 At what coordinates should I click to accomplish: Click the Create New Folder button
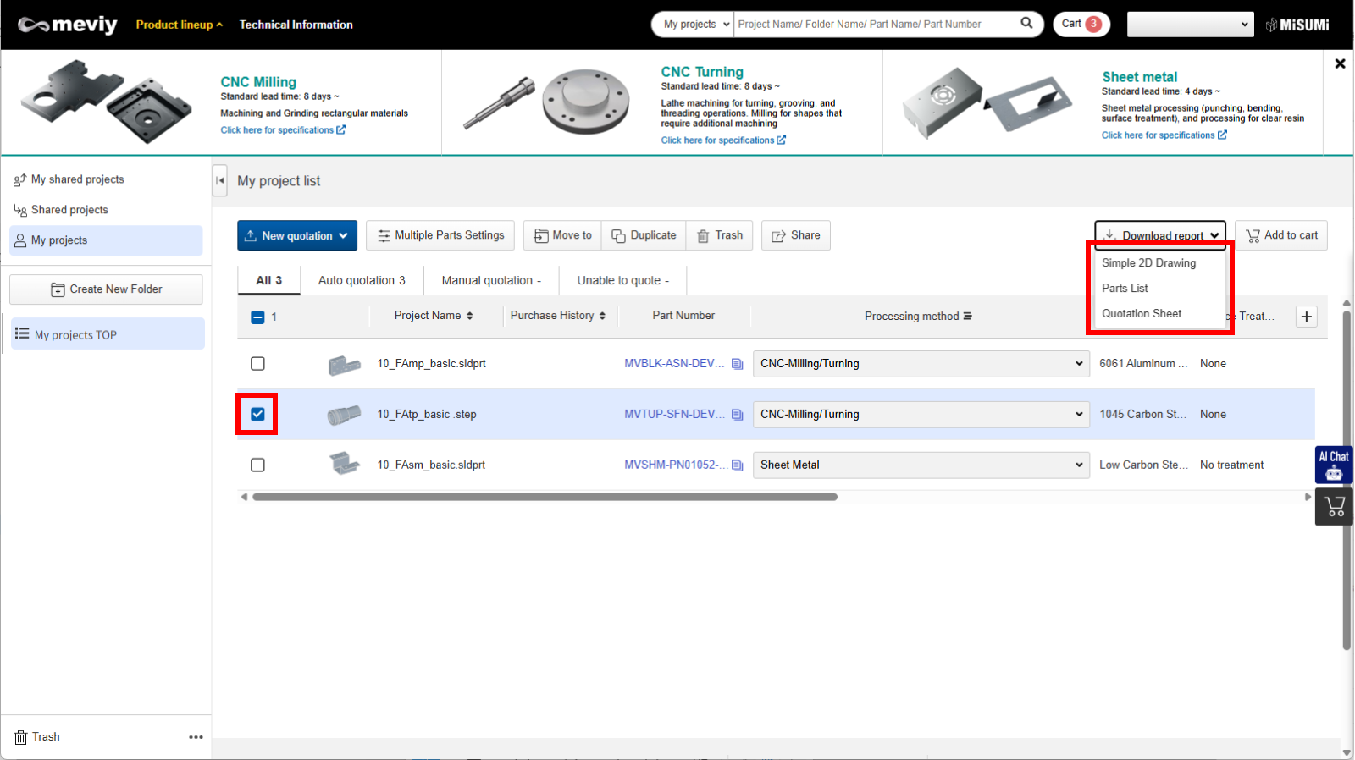(106, 289)
